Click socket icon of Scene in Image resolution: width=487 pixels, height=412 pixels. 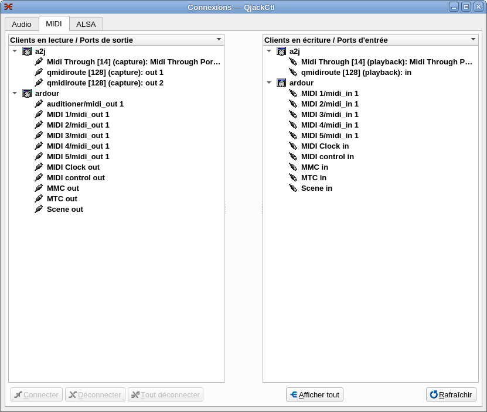click(293, 188)
